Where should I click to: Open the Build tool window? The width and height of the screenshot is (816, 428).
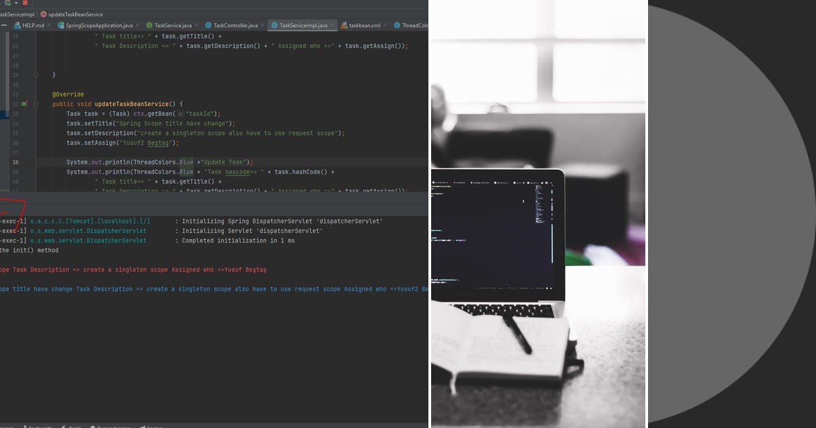coord(73,426)
